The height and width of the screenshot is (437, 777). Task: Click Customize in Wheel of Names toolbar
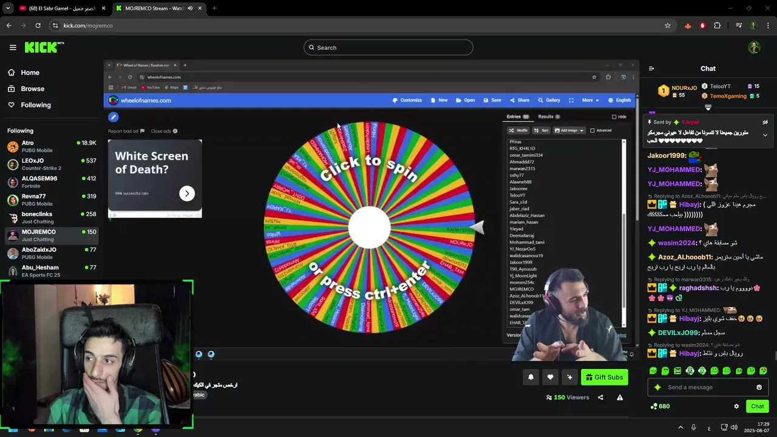407,100
